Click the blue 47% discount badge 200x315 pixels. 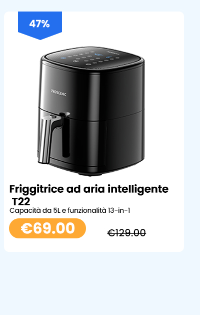pos(40,25)
